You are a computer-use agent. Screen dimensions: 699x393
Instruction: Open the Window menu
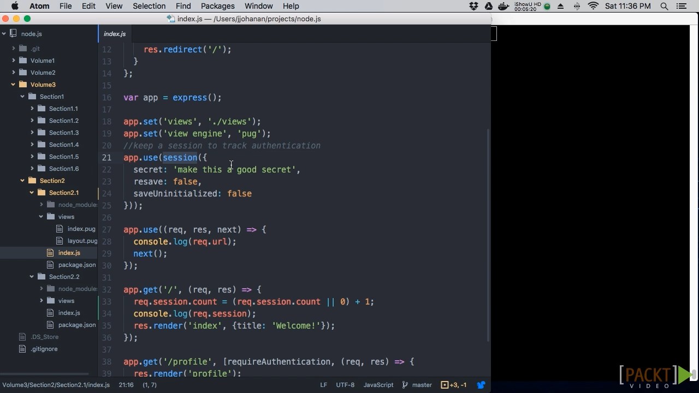258,6
